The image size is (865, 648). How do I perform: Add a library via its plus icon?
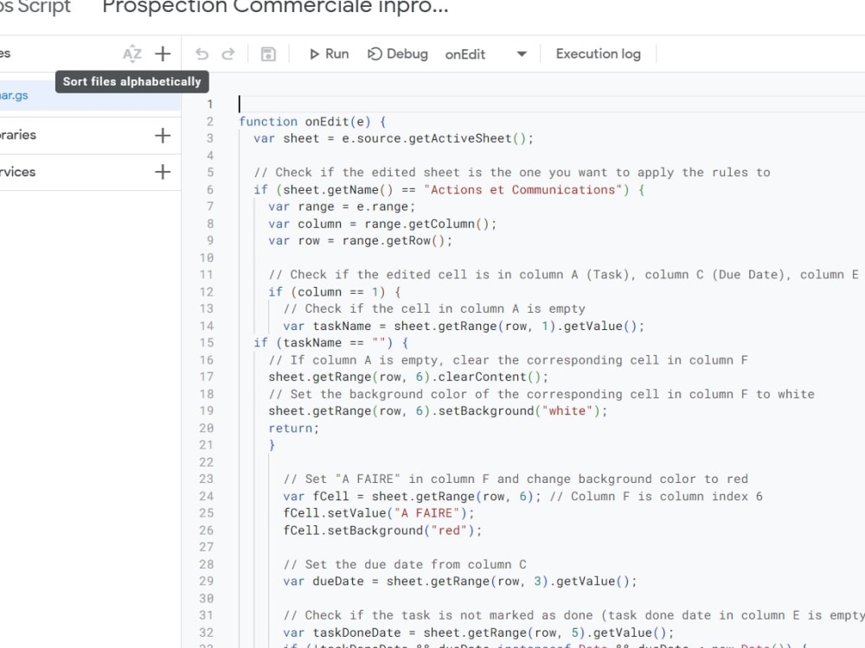coord(163,134)
